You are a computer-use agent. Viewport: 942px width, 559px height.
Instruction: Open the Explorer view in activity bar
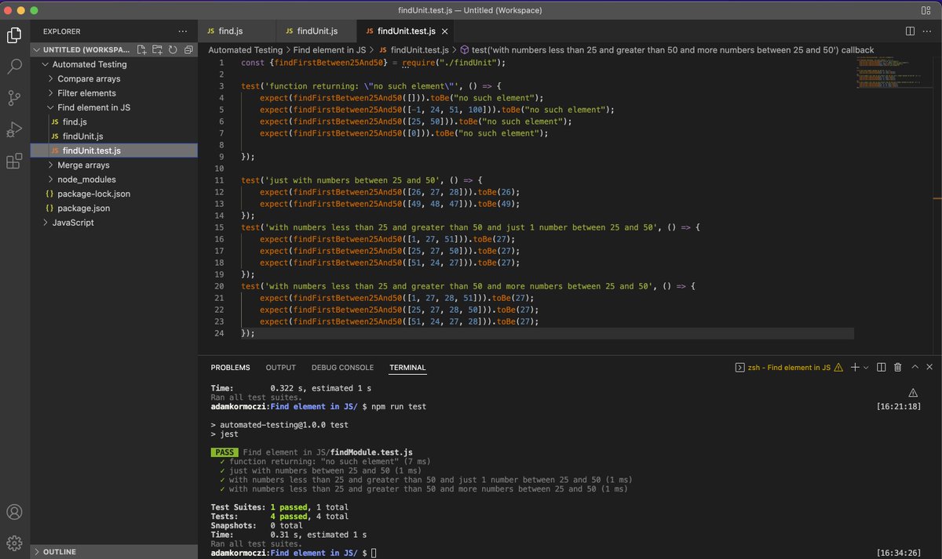(14, 35)
